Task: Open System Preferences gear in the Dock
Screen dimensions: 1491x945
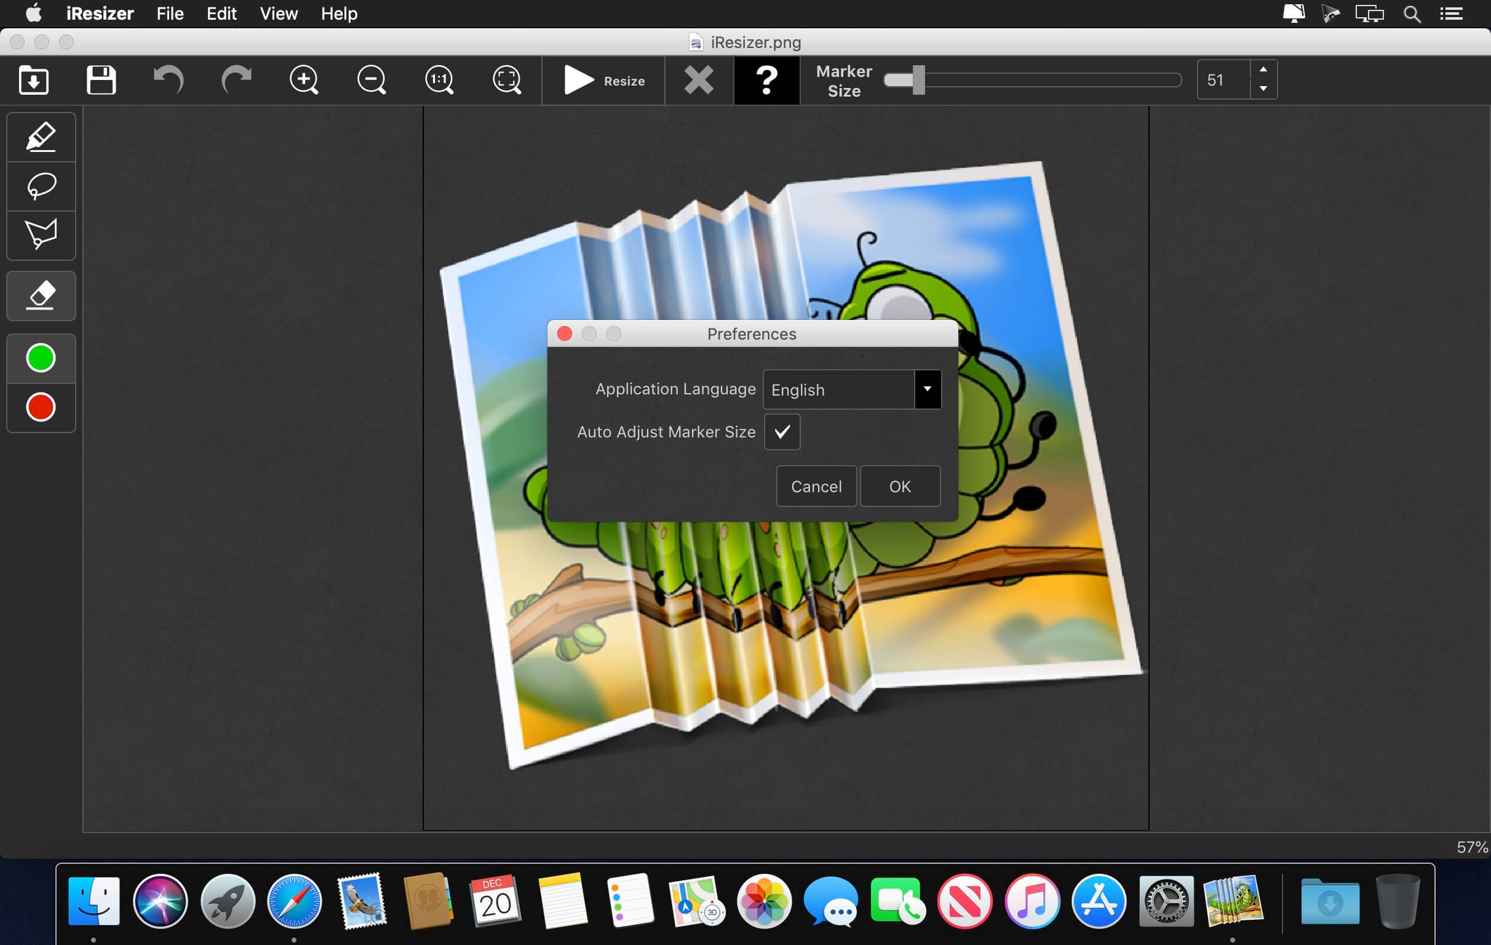Action: coord(1167,901)
